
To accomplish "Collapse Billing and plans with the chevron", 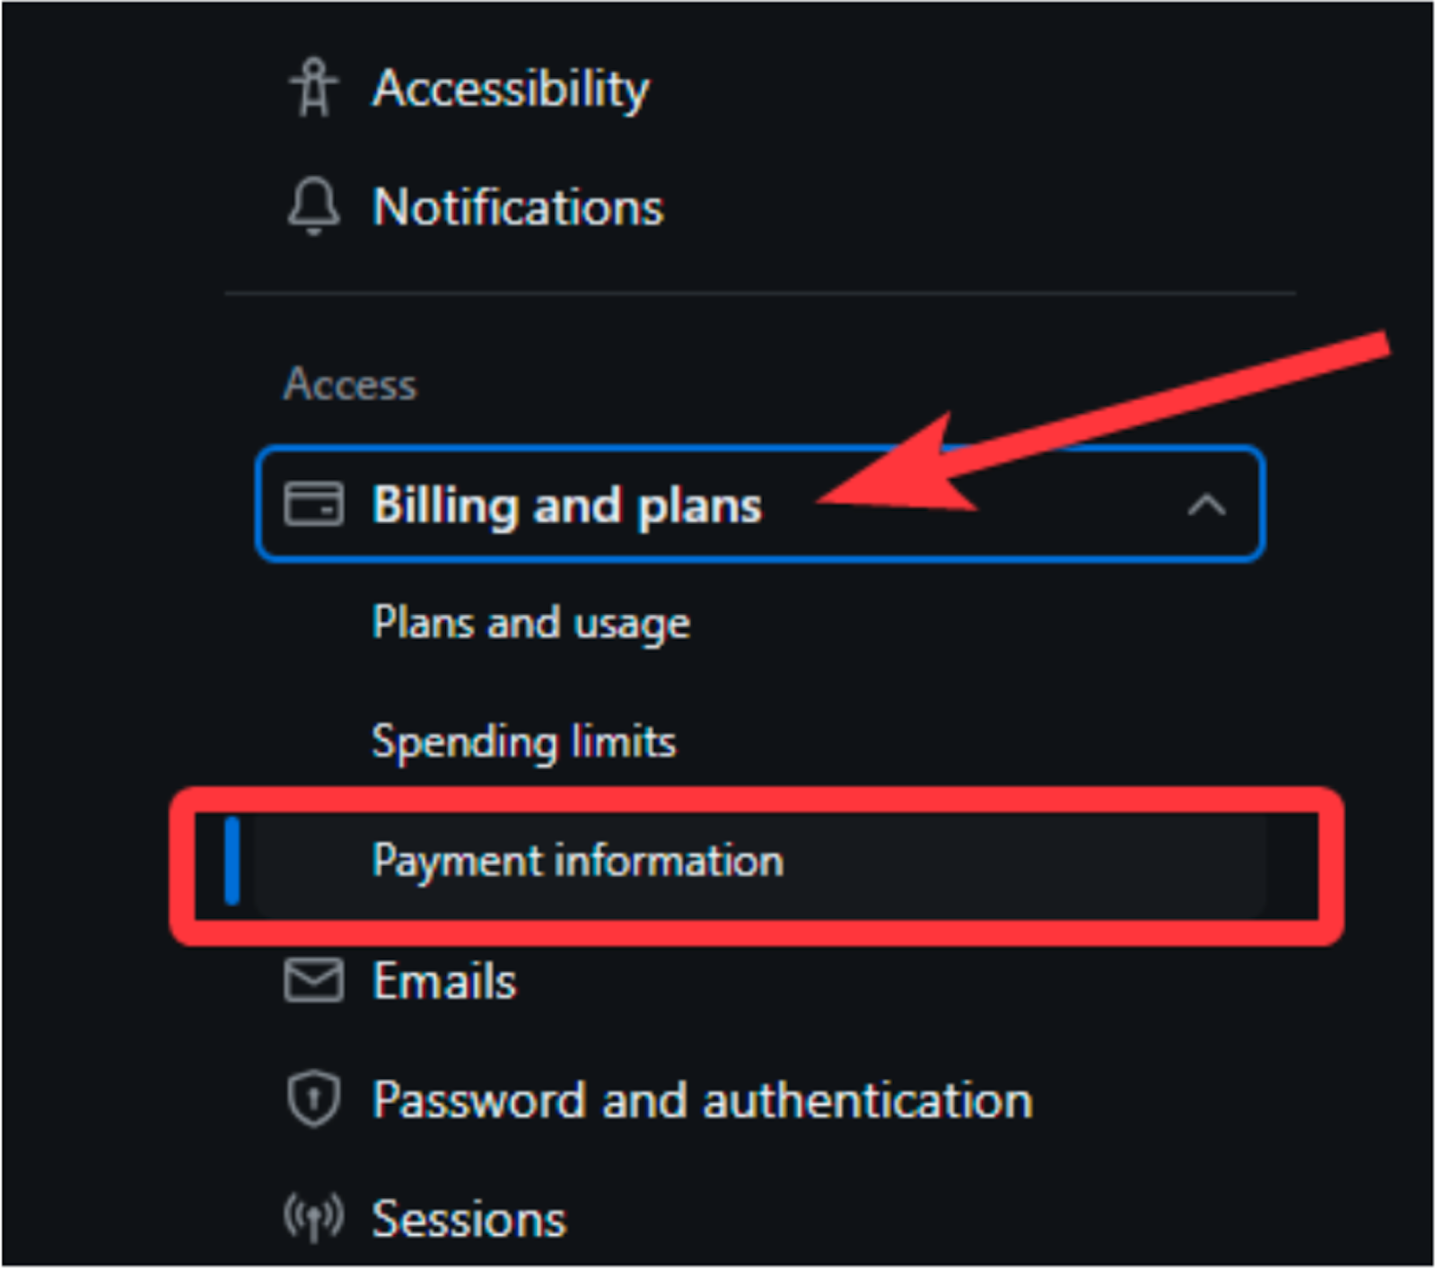I will click(x=1206, y=505).
